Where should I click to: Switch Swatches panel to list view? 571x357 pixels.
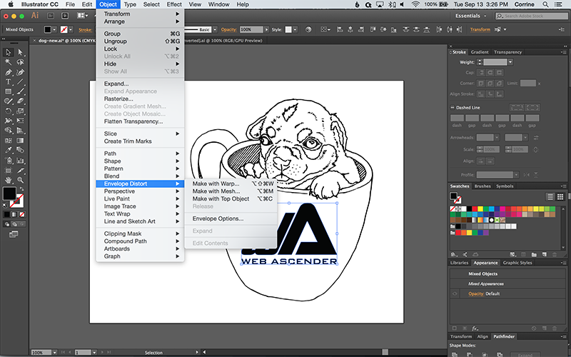(x=550, y=197)
